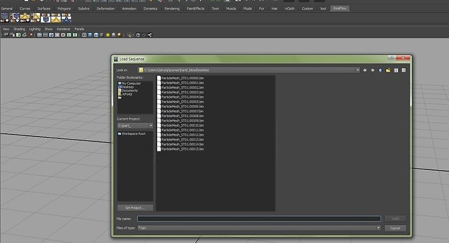Toggle Isolate Select icon
449x243 pixels.
129,35
